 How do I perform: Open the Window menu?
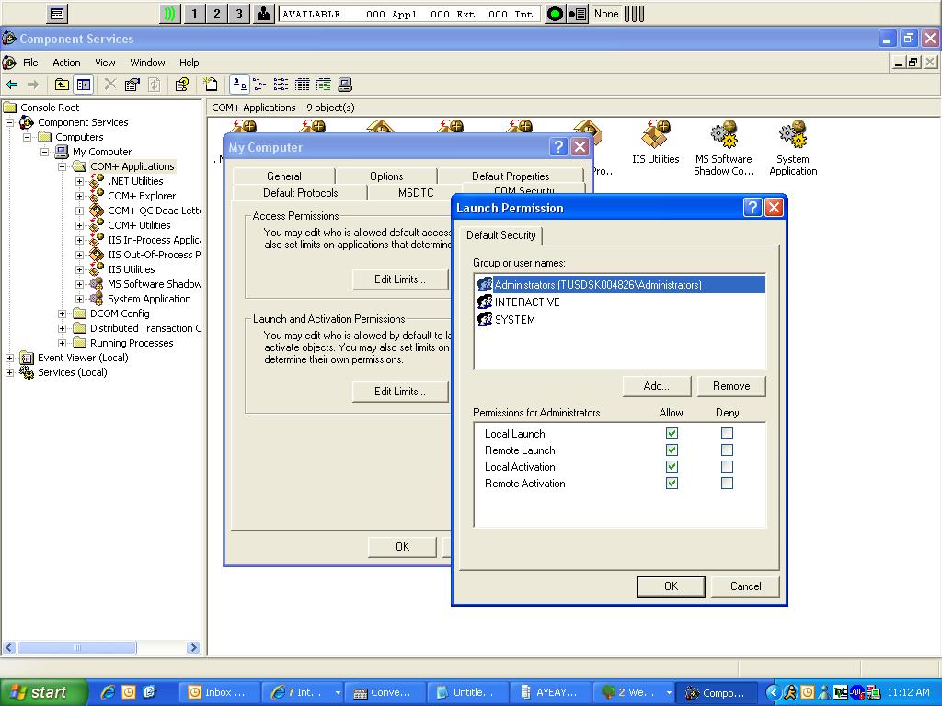[x=147, y=63]
